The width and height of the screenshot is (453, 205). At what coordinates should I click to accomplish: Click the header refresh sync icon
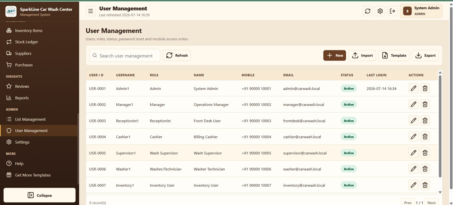pos(367,11)
